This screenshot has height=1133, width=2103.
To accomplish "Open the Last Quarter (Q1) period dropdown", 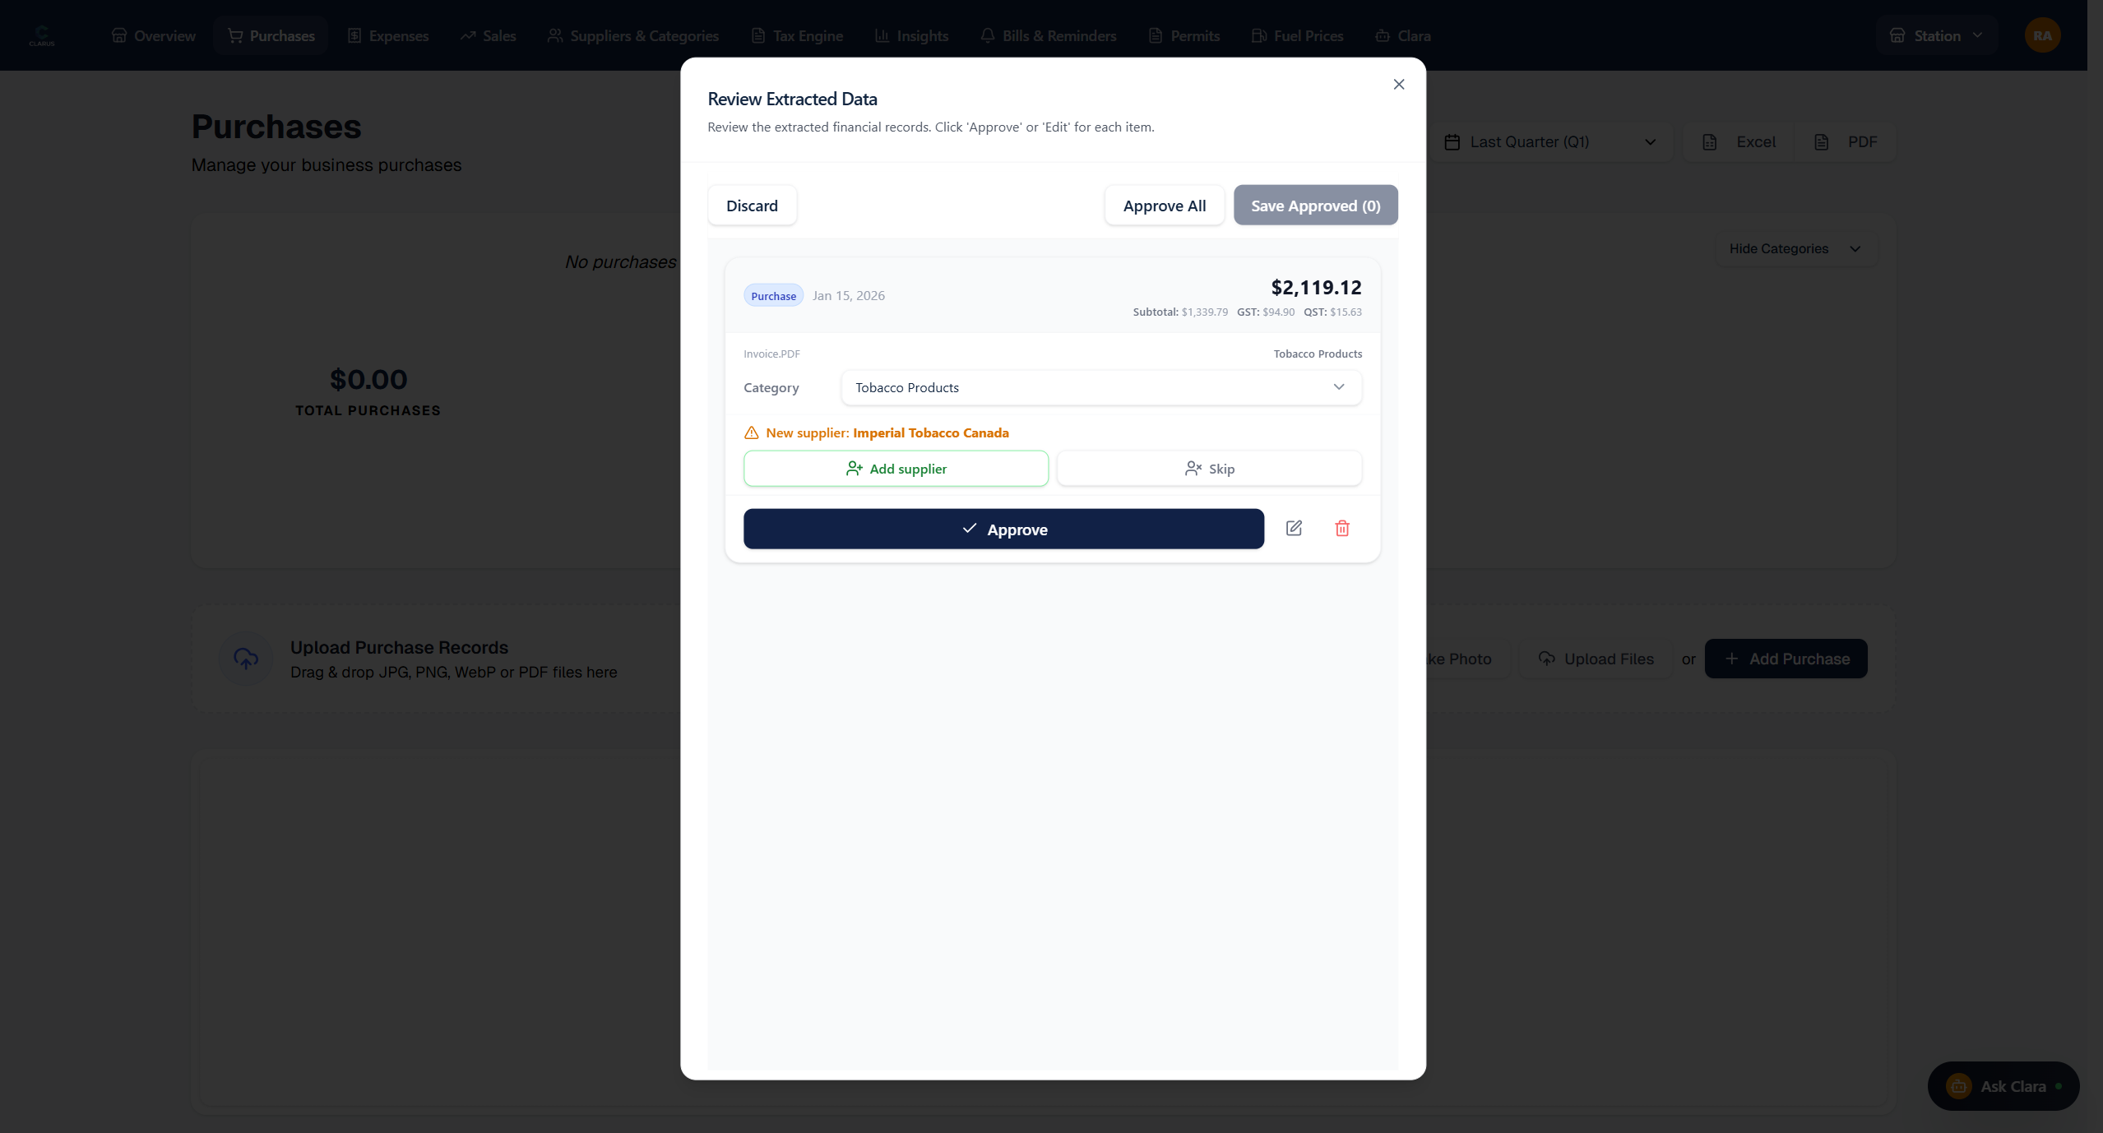I will (1550, 142).
